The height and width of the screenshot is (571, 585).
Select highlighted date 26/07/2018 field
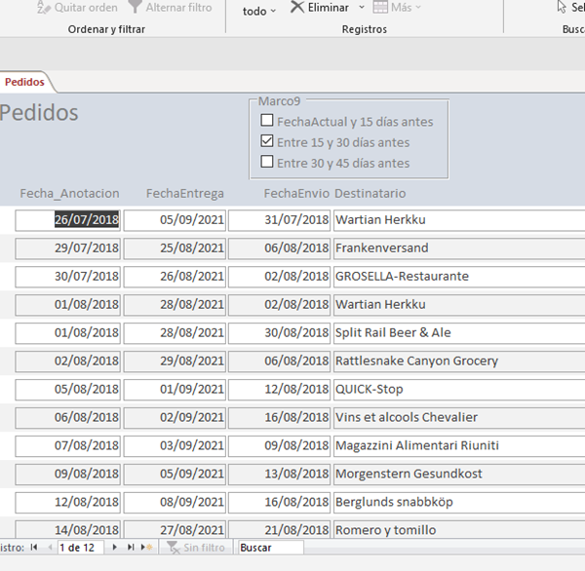(67, 220)
